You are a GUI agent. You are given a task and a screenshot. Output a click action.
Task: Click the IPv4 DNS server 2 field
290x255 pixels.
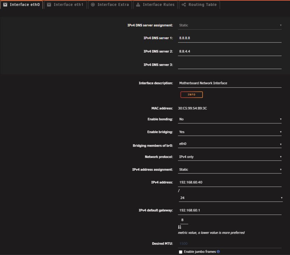click(x=229, y=51)
